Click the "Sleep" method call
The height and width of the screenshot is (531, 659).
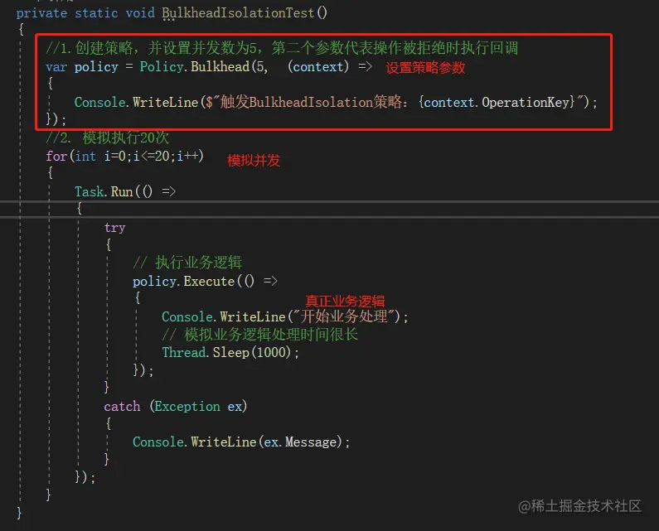pos(230,352)
